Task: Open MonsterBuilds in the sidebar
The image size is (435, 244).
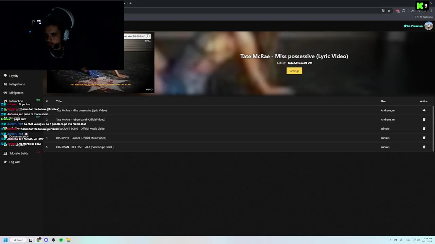Action: [19, 153]
